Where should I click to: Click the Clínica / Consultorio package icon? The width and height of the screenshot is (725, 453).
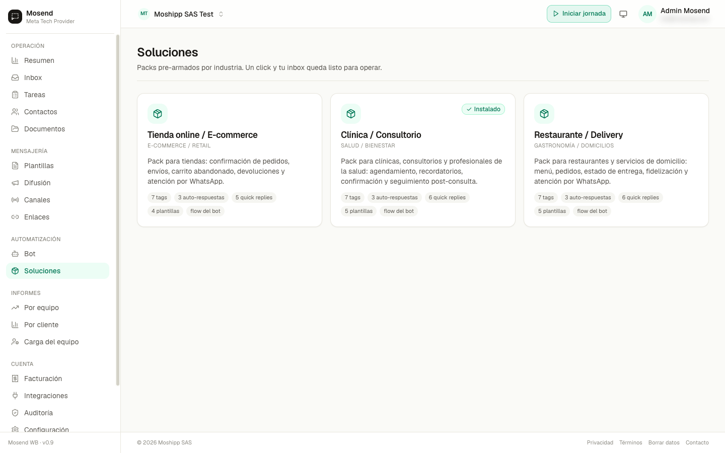coord(351,114)
